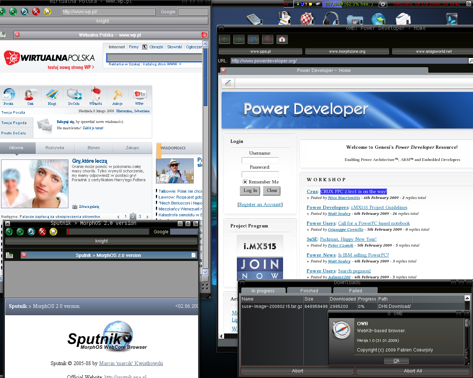Screen dimensions: 473x378
Task: Click the Google search field in Sputnik window
Action: pyautogui.click(x=184, y=232)
